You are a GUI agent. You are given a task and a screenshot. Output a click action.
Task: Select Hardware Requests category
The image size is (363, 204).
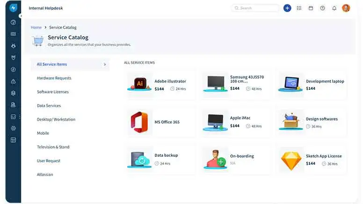pos(54,78)
